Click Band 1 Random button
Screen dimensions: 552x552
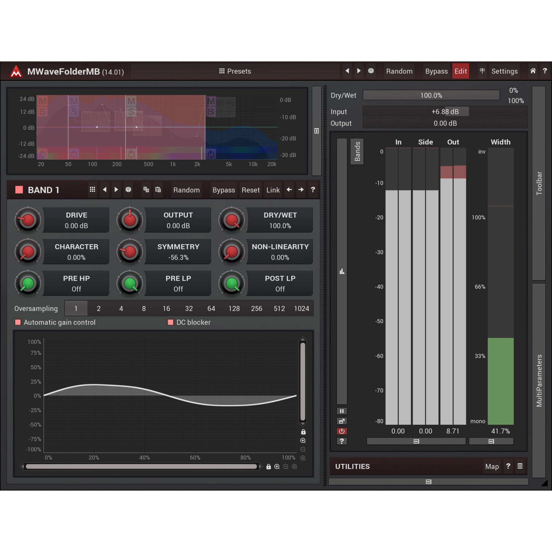coord(186,190)
